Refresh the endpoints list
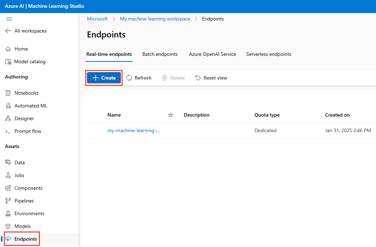The image size is (376, 247). pyautogui.click(x=139, y=78)
